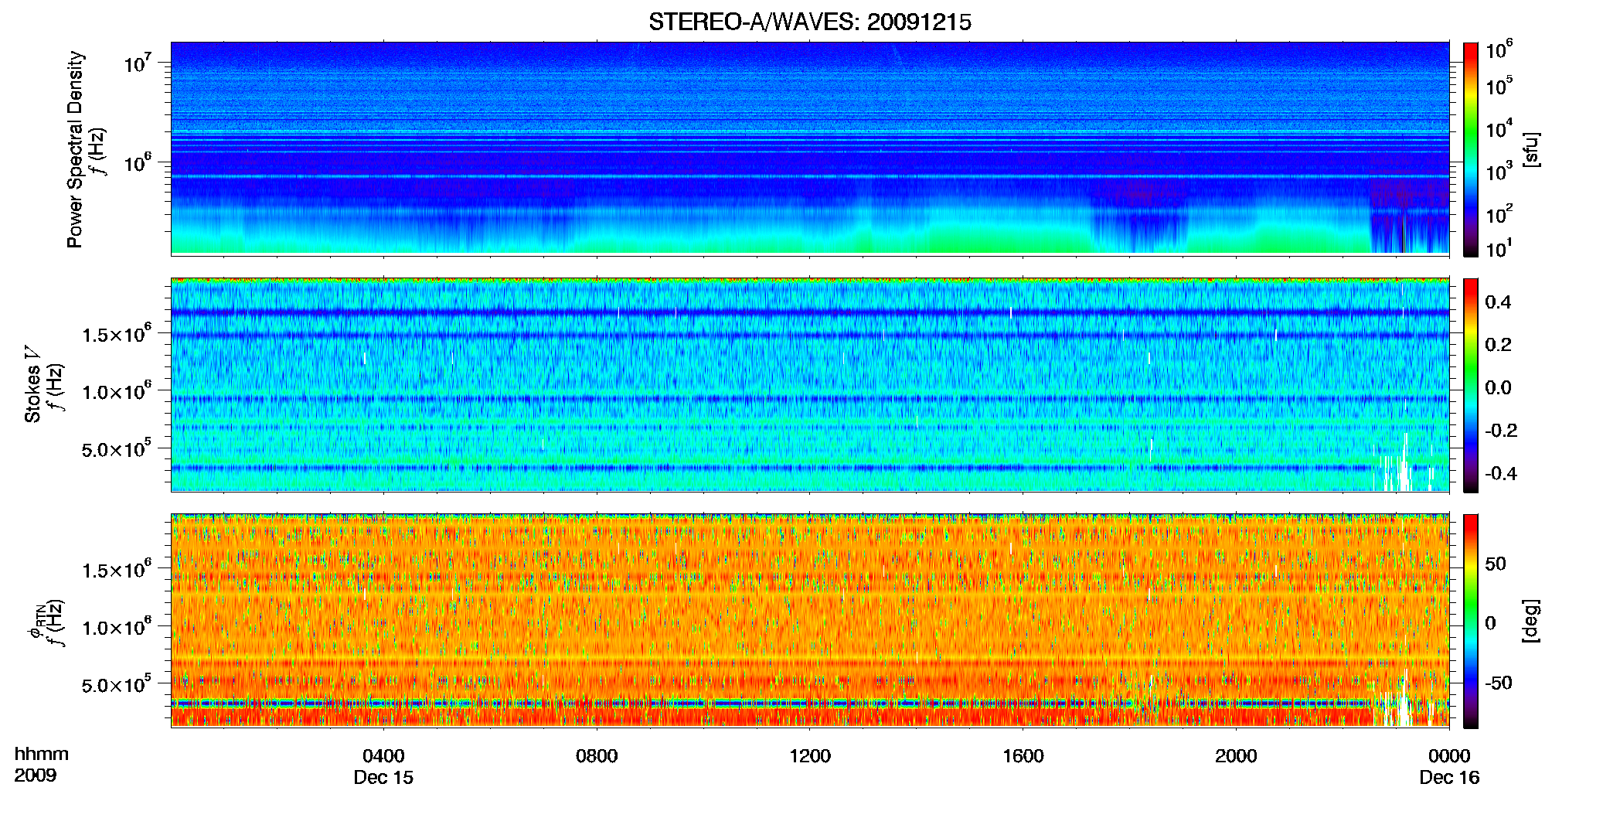Screen dimensions: 1620x835
Task: Select the 0000 time axis label
Action: point(1449,756)
